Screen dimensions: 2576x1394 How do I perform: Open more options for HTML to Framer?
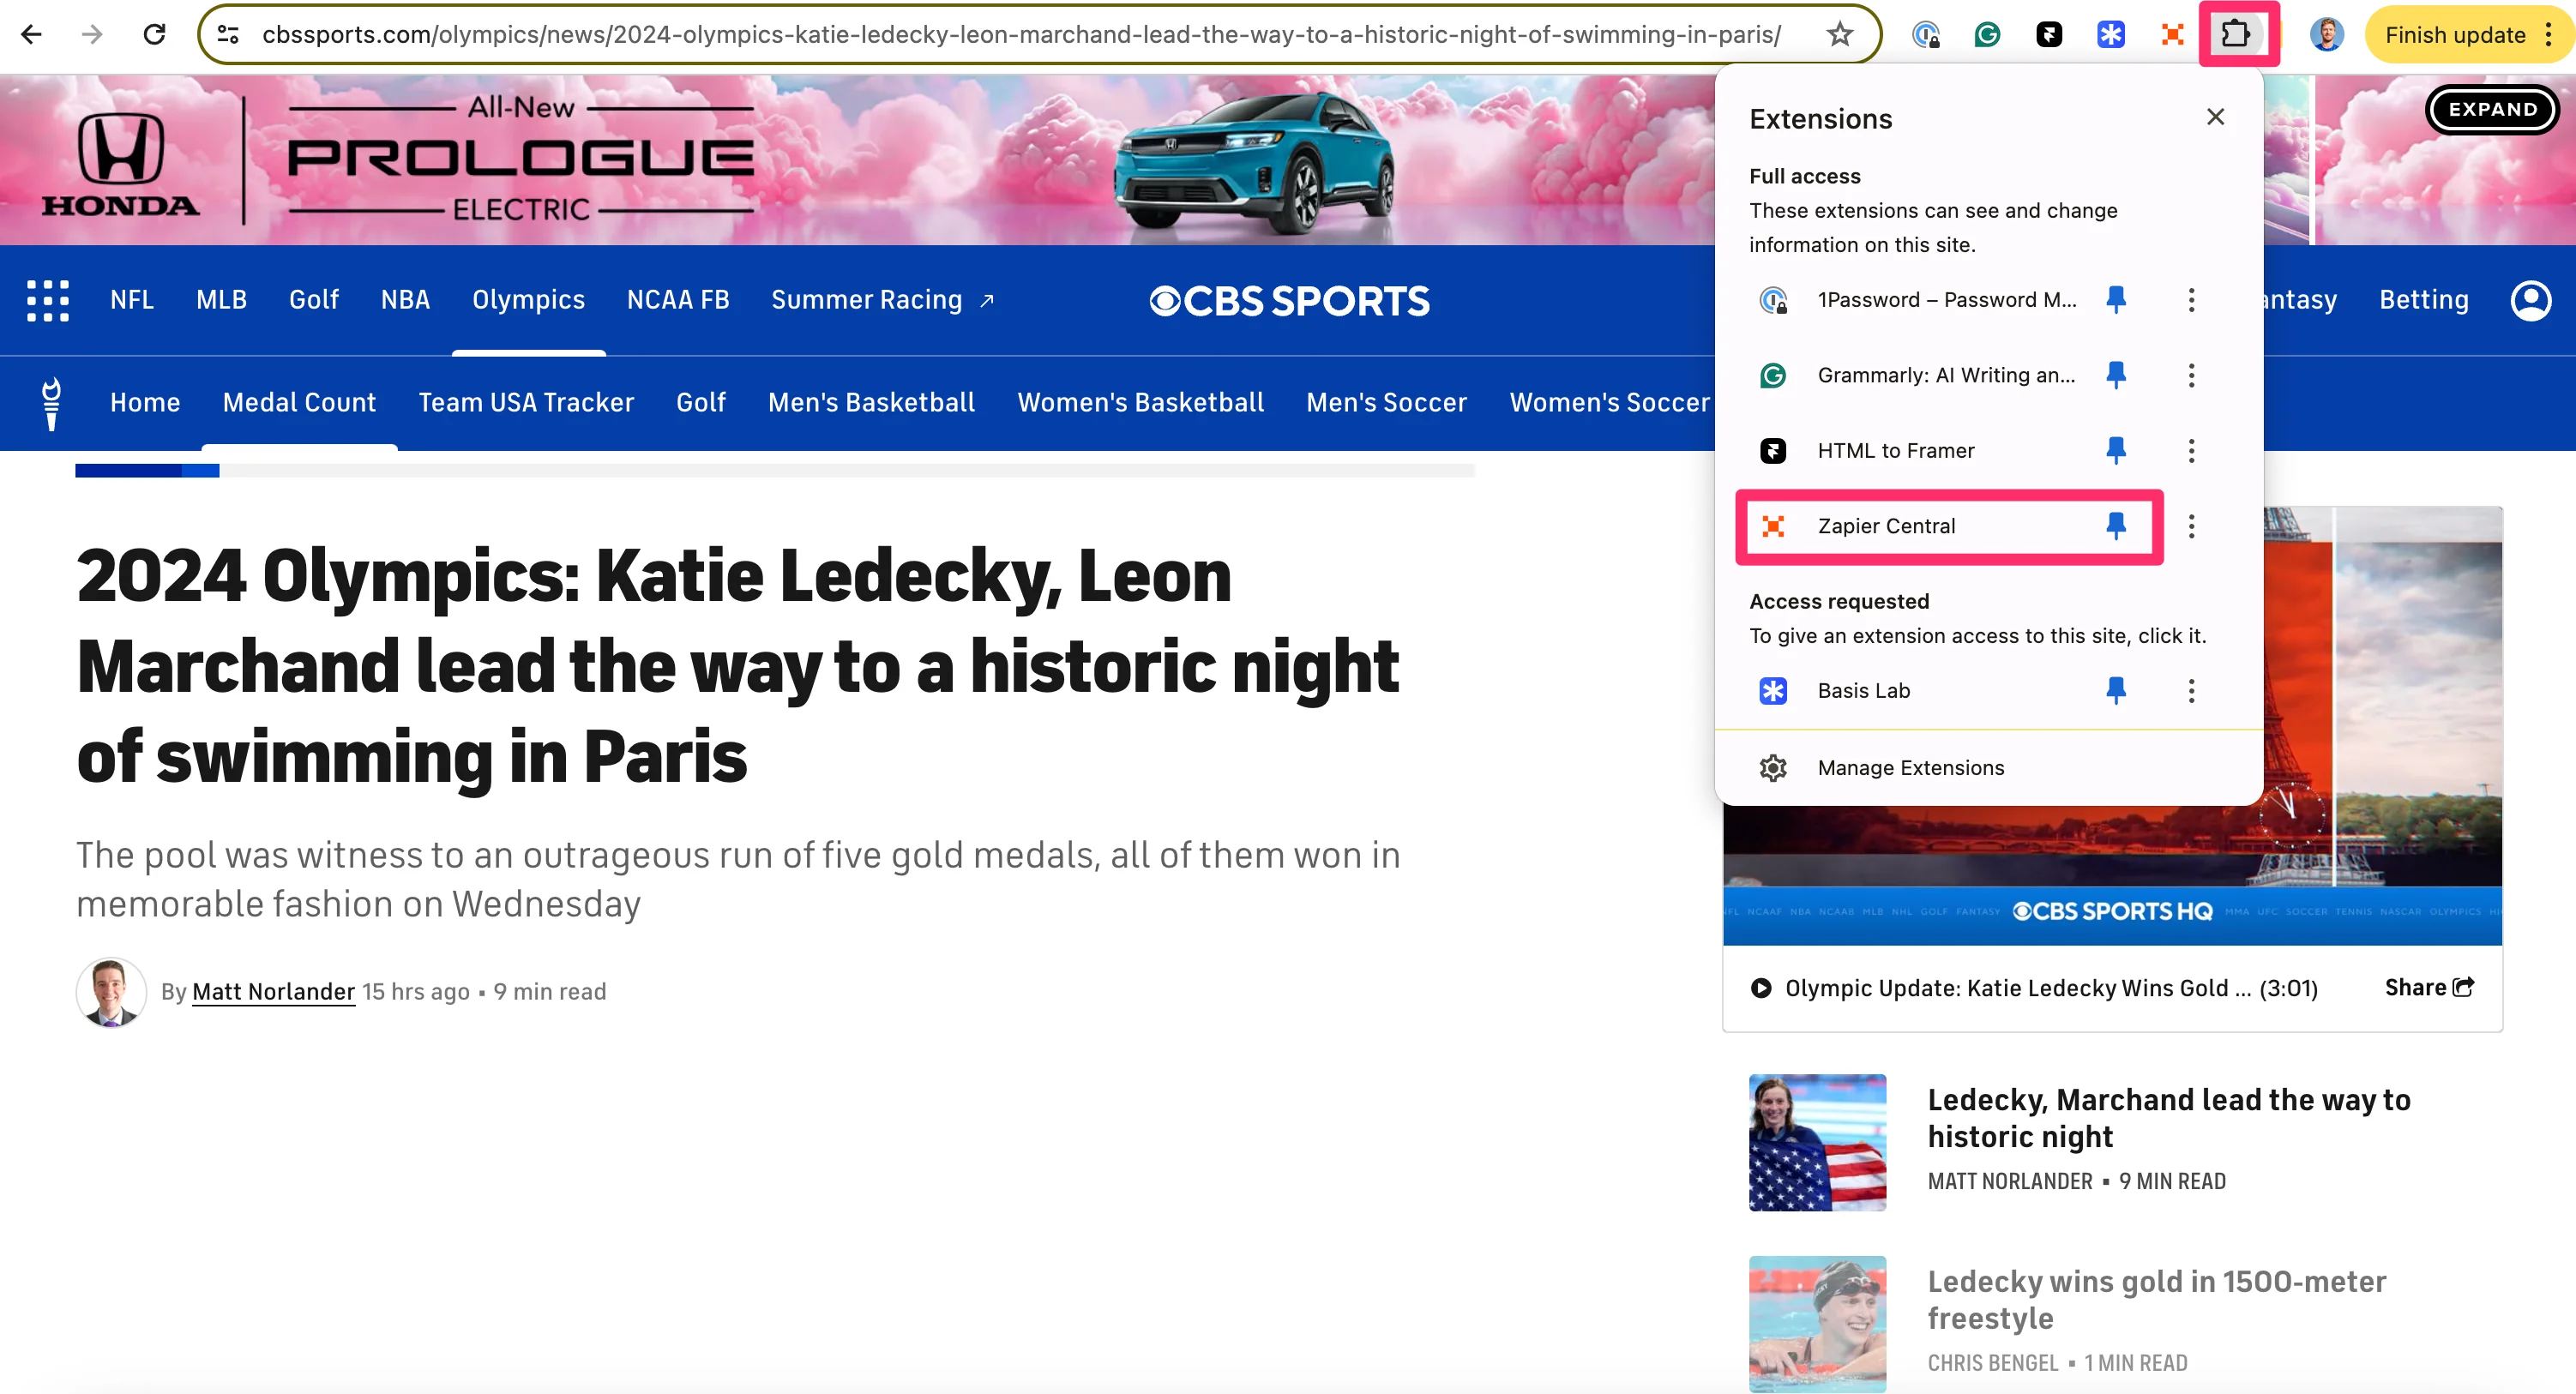point(2191,451)
